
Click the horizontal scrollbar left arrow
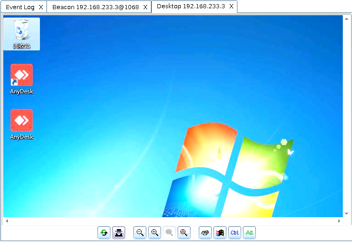pyautogui.click(x=7, y=221)
